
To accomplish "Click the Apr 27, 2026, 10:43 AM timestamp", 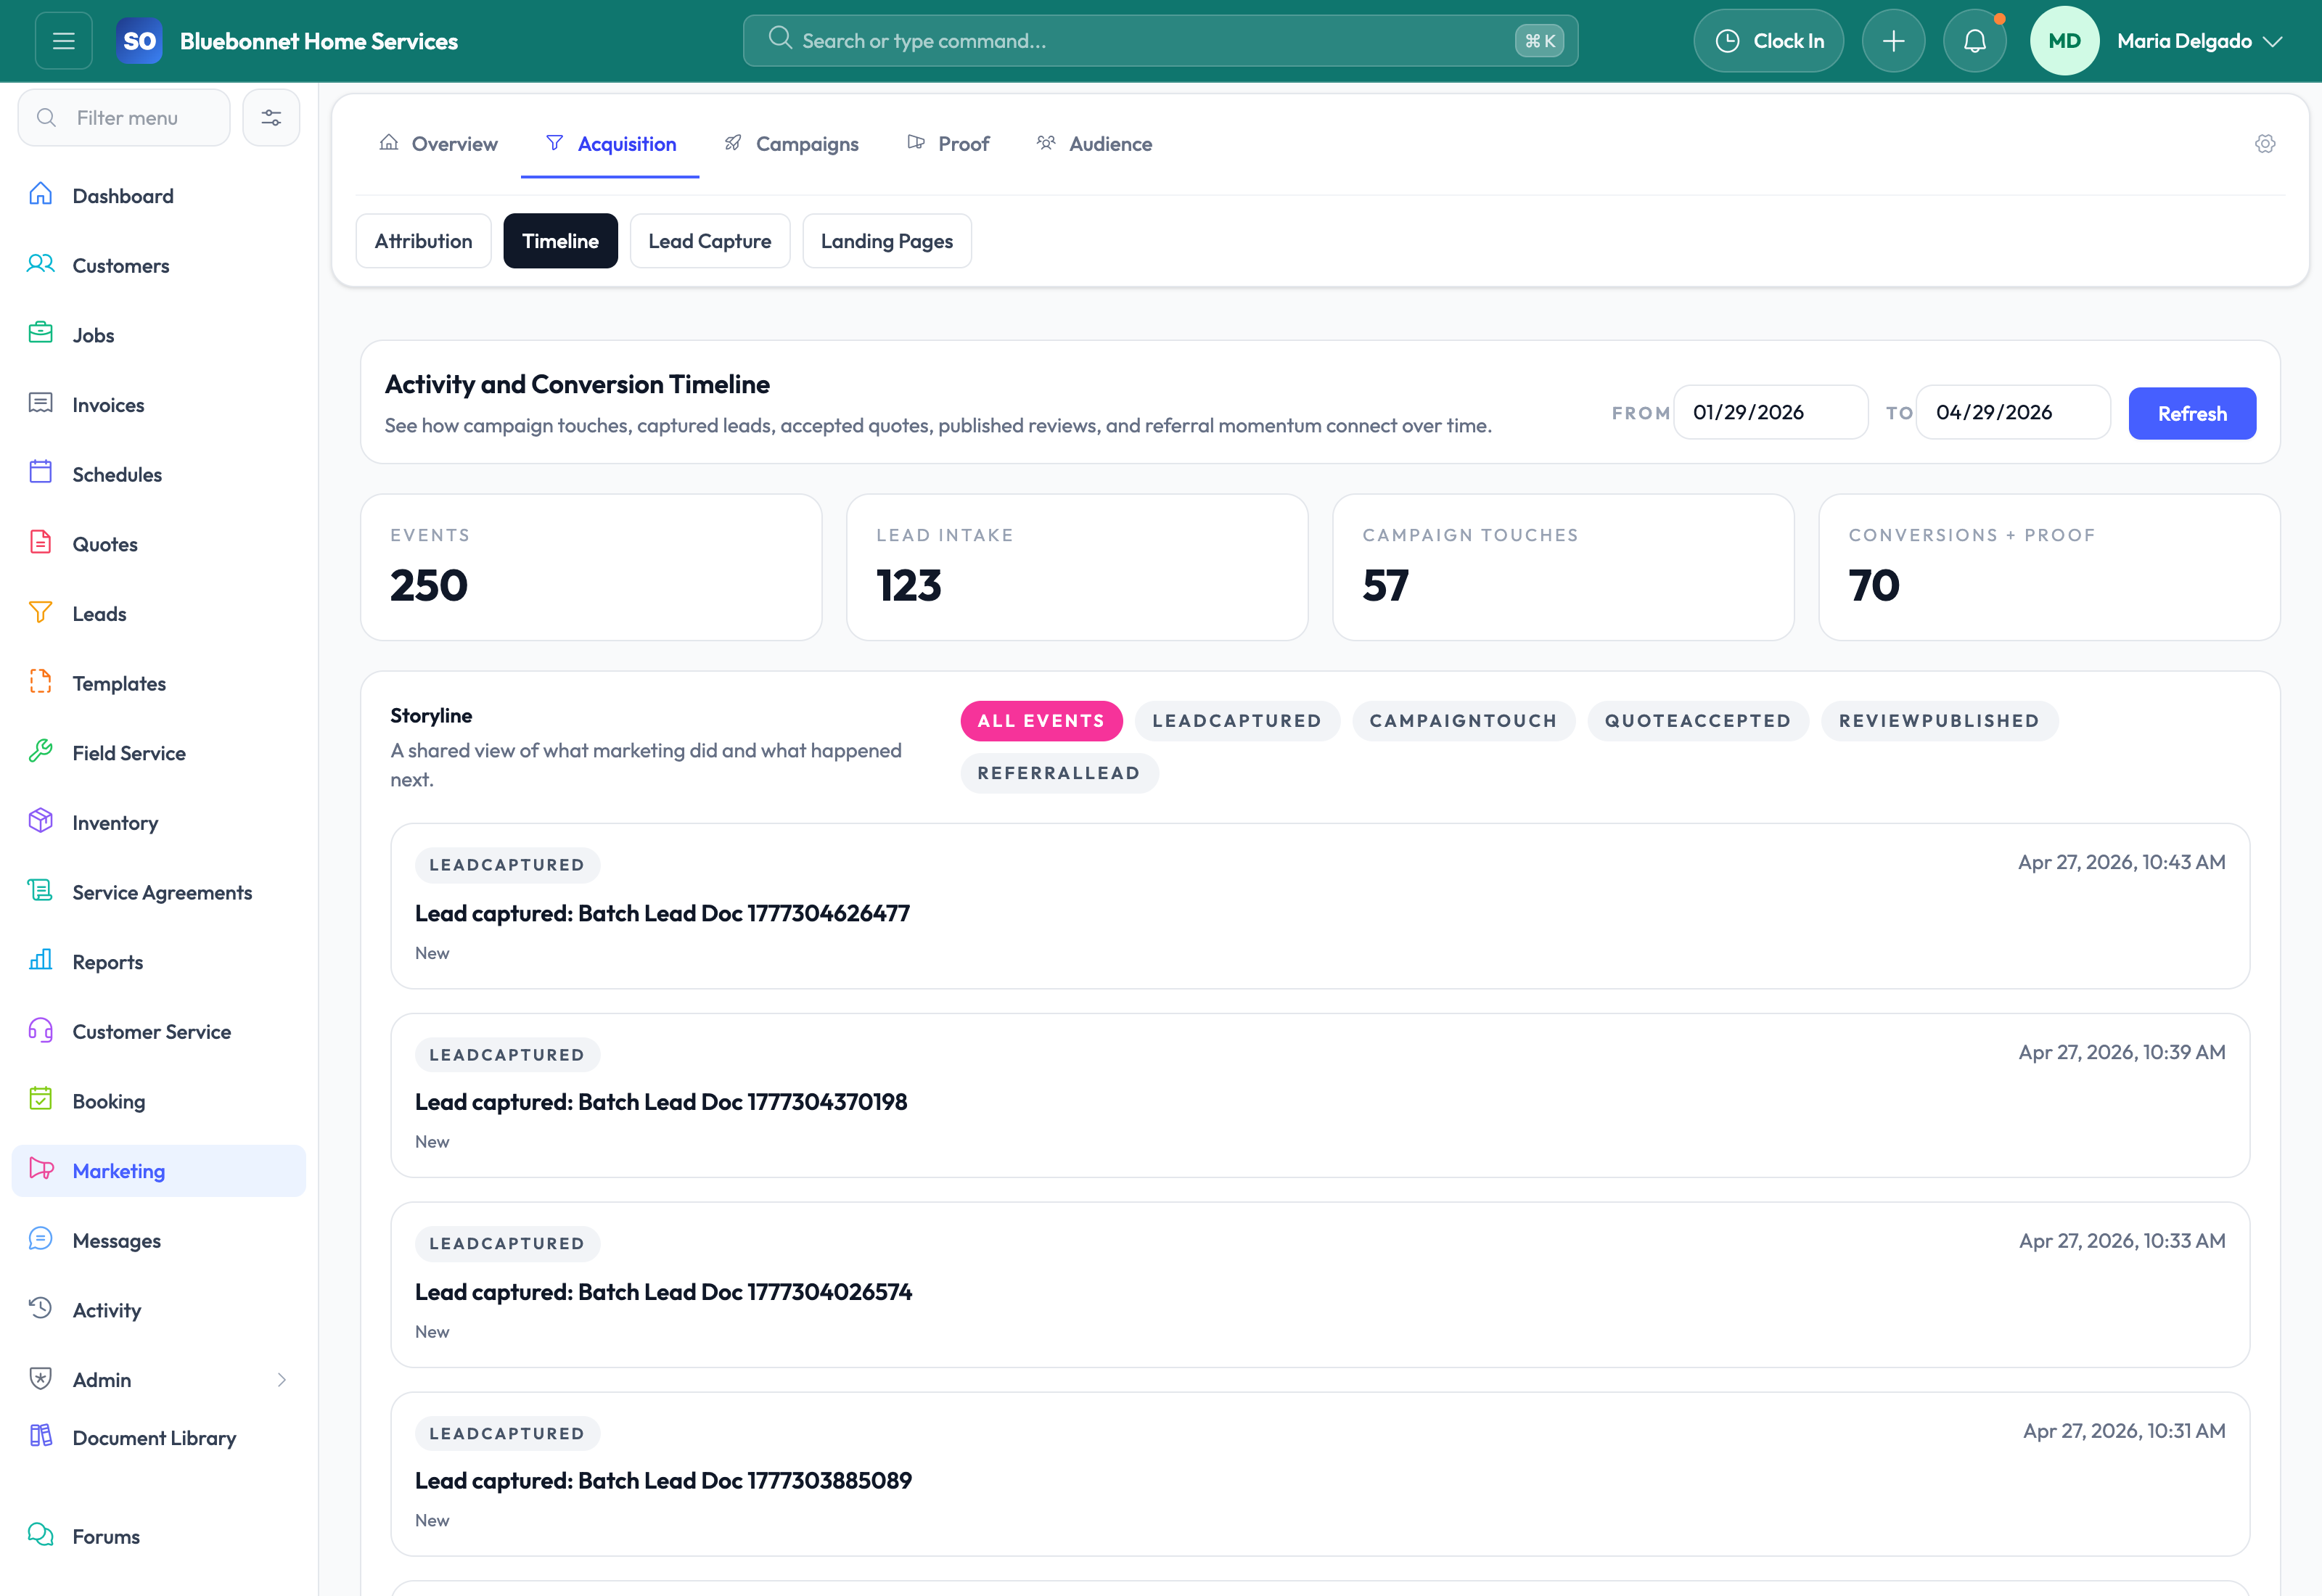I will 2121,862.
